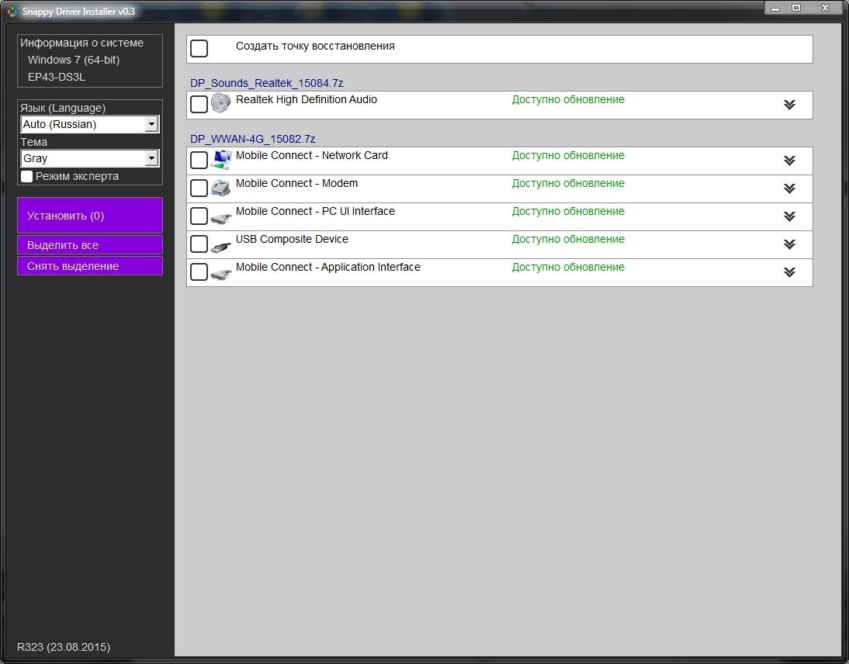Click the Mobile Connect Network Card icon
Viewport: 849px width, 664px height.
(x=221, y=160)
